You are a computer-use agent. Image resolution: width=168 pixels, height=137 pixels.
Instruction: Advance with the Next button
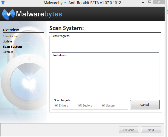tap(151, 130)
